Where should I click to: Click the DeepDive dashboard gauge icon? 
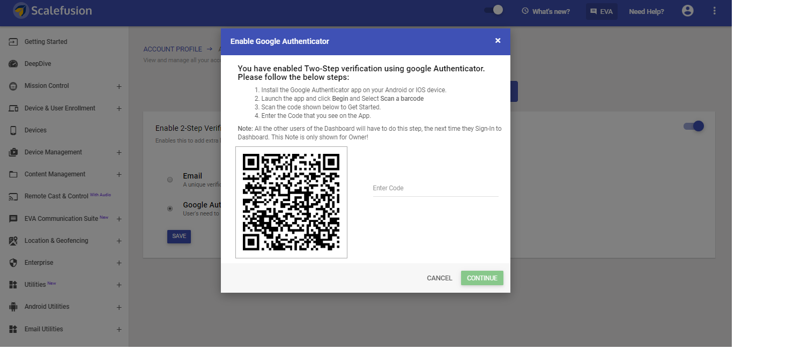pos(13,64)
